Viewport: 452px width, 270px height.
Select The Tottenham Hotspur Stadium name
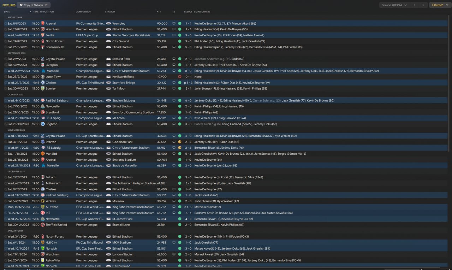click(134, 183)
